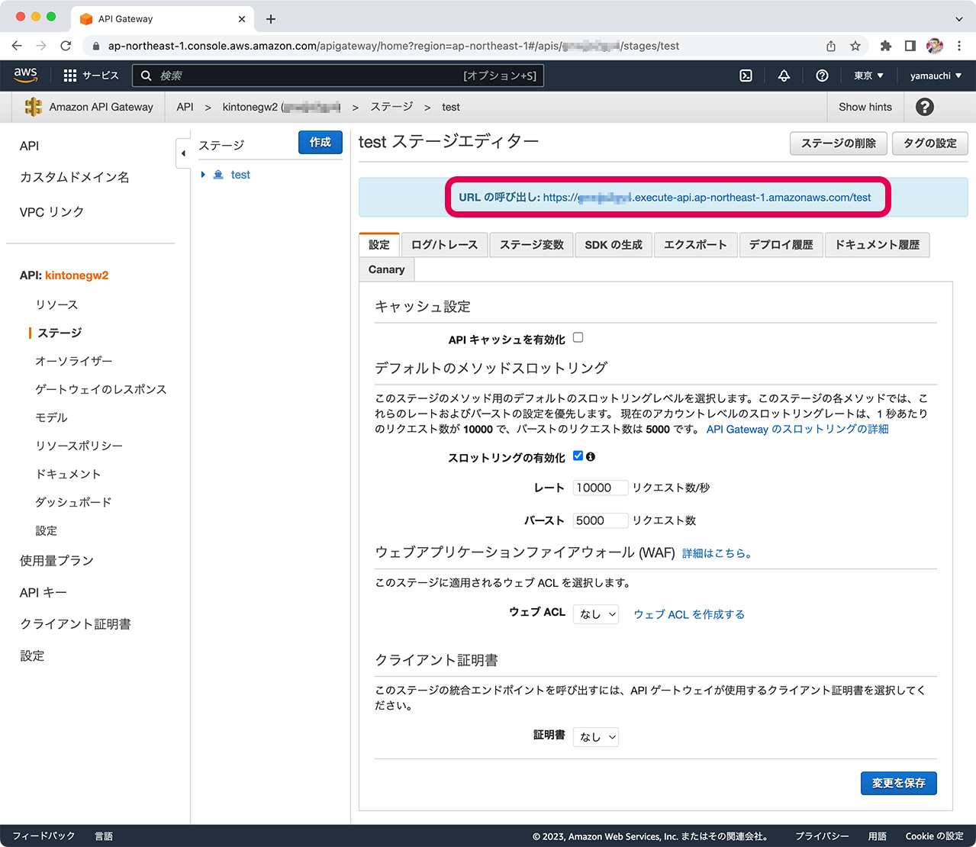Close the API Gateway browser tab

coord(242,19)
